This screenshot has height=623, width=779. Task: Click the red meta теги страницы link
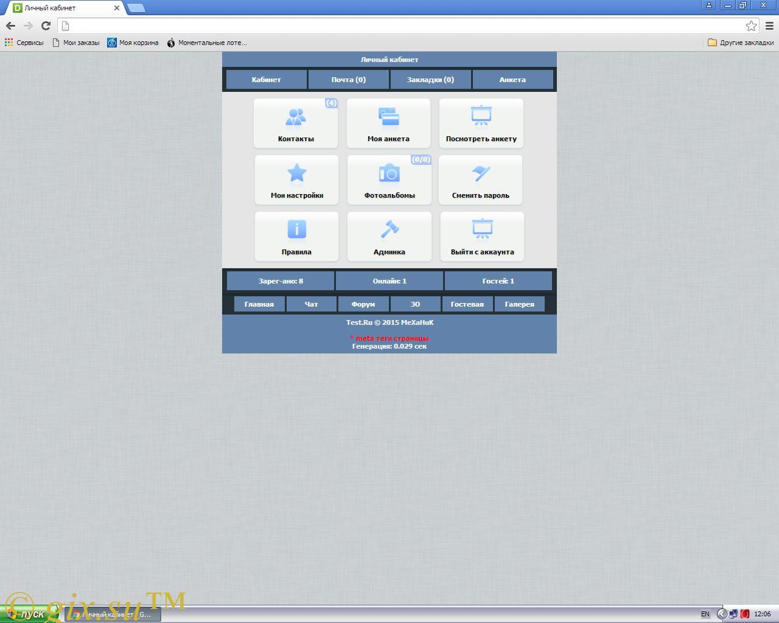tap(389, 338)
